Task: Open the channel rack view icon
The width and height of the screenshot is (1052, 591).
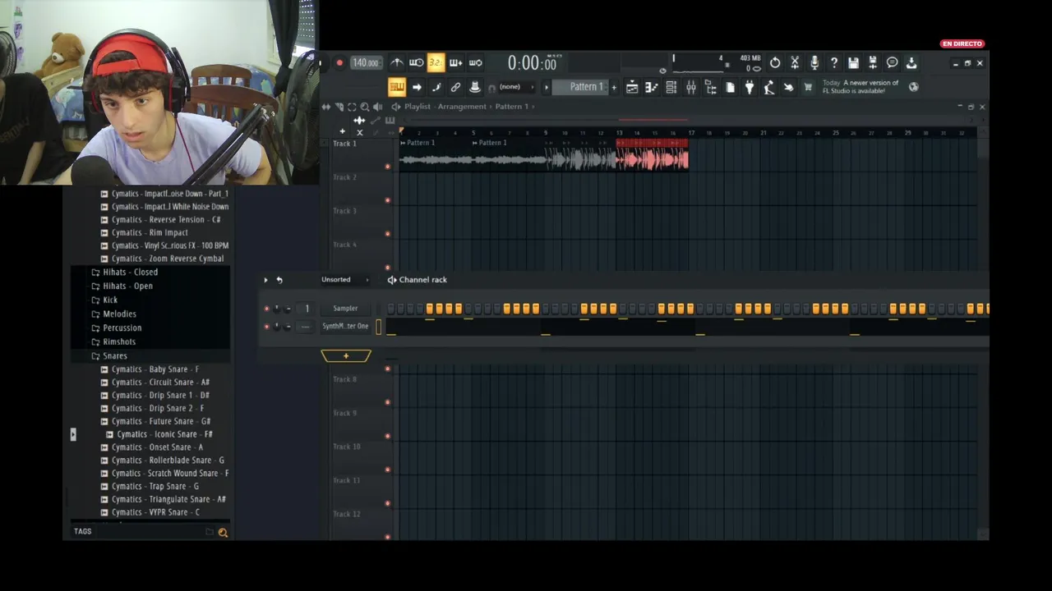Action: 671,87
